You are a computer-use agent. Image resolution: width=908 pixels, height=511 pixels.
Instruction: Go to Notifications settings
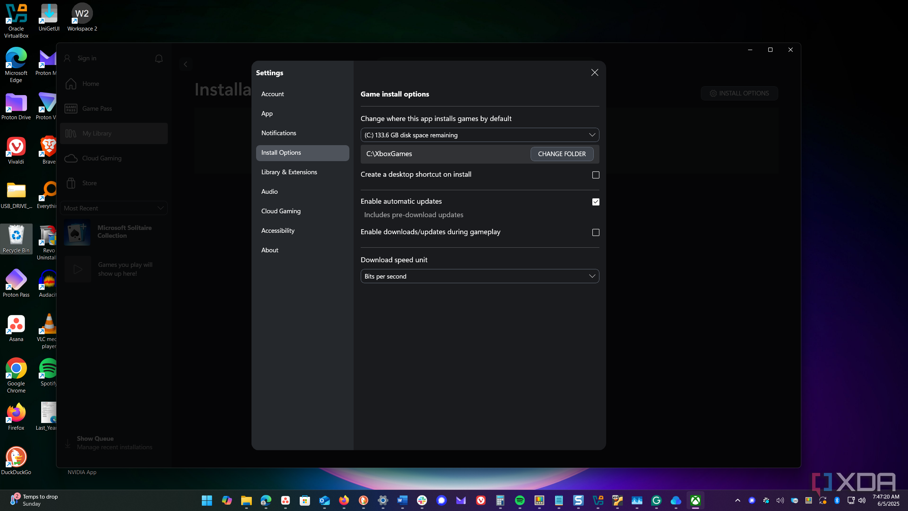click(x=303, y=133)
